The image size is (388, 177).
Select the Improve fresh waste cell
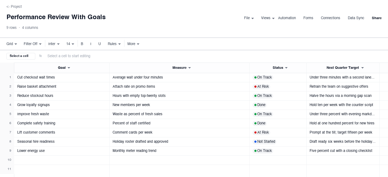click(62, 114)
